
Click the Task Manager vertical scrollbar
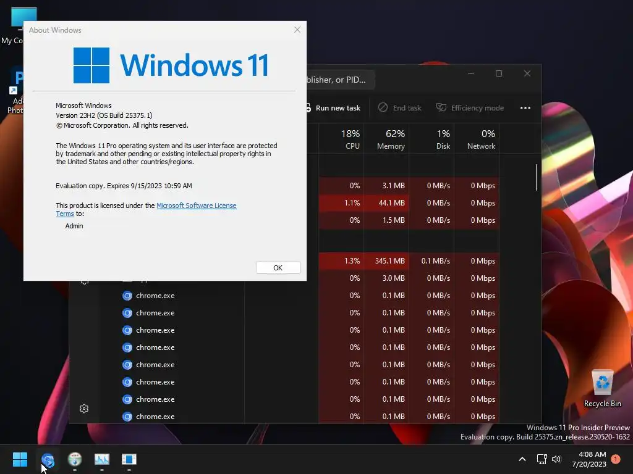point(537,177)
